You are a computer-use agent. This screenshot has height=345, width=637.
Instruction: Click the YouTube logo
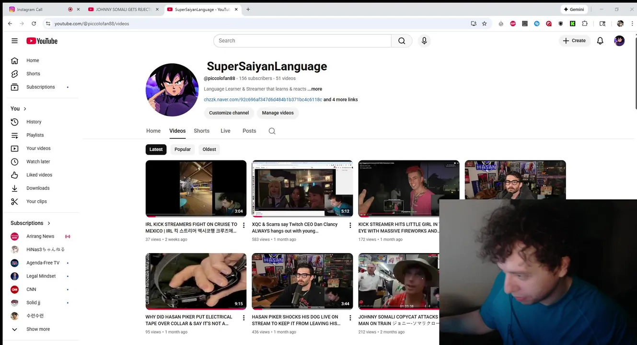point(42,41)
